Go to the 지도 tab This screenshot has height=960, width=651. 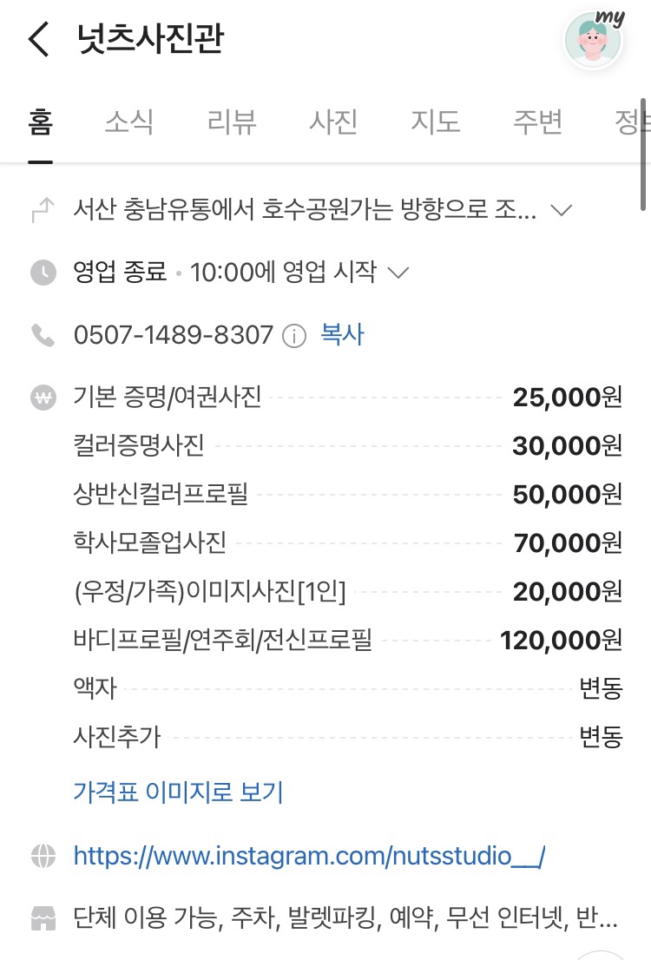[435, 122]
